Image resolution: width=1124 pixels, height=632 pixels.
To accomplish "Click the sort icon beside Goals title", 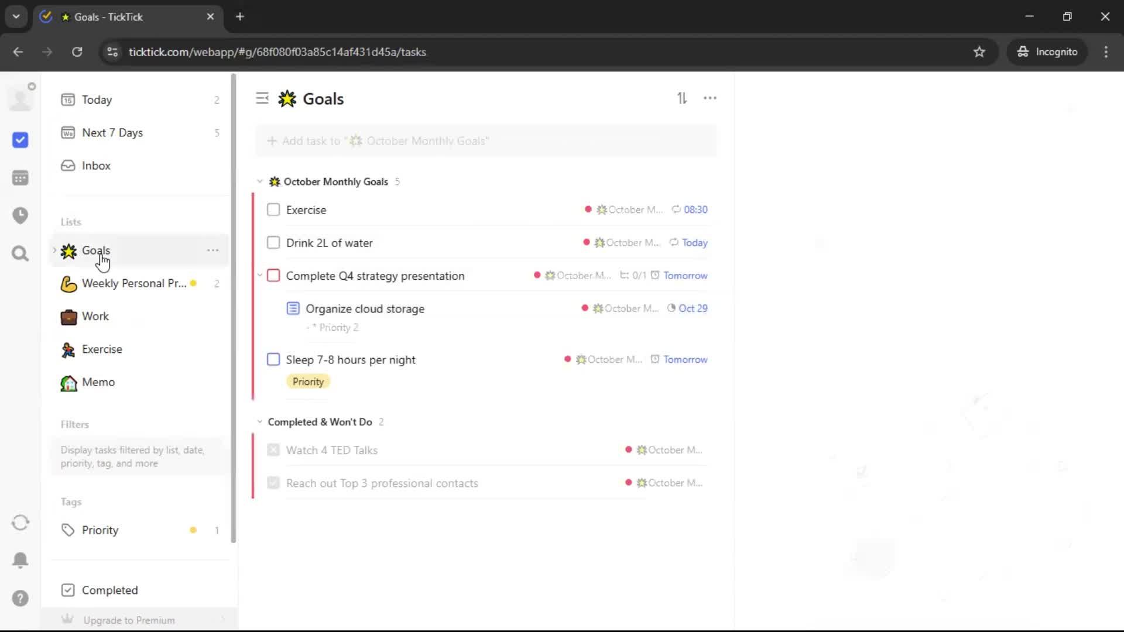I will pyautogui.click(x=682, y=98).
